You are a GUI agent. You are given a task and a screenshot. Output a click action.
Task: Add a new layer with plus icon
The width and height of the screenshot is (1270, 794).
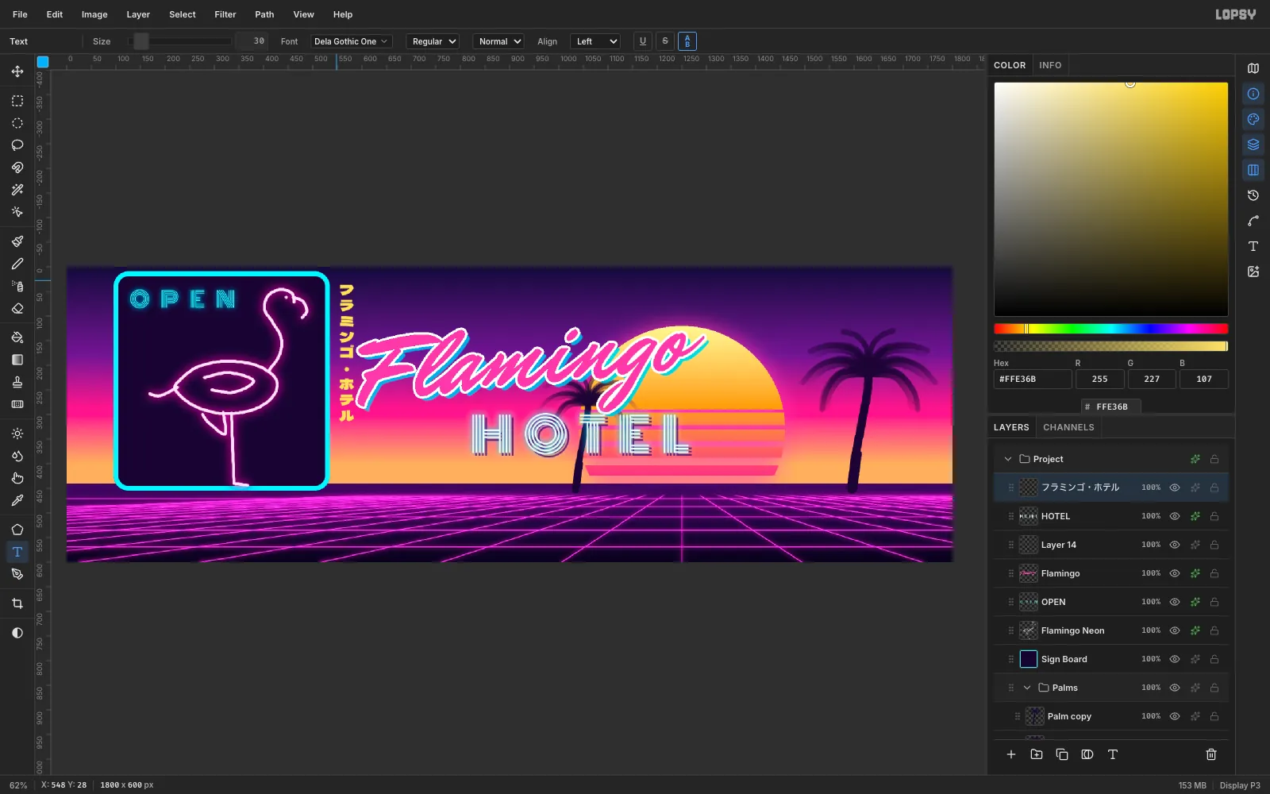coord(1011,754)
